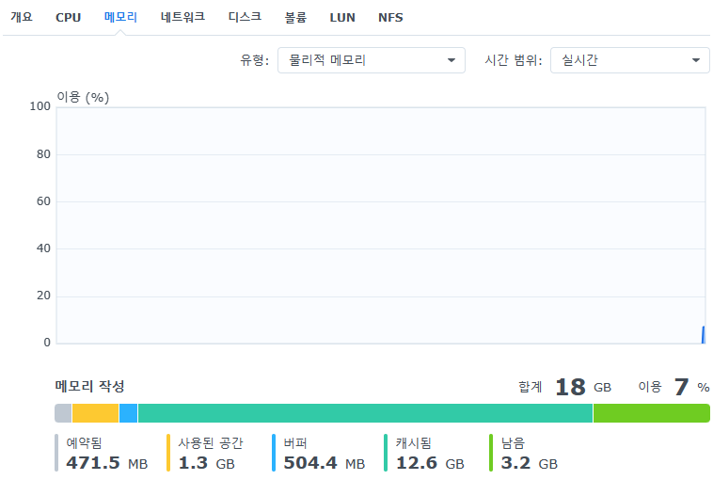Viewport: 713px width, 480px height.
Task: Open the CPU tab
Action: coord(69,18)
